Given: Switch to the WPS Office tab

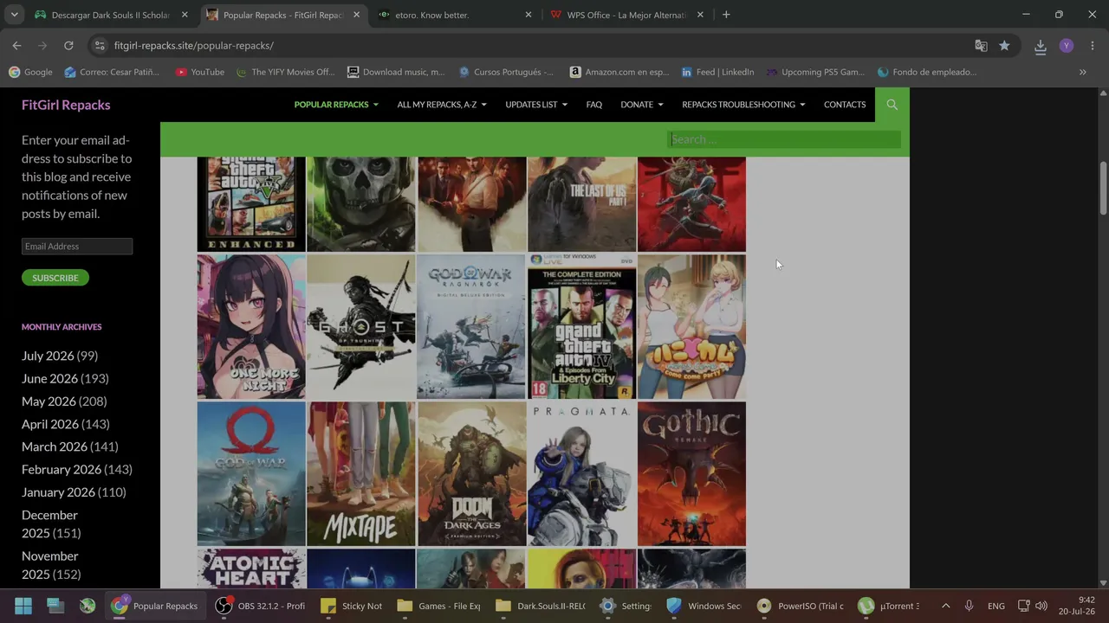Looking at the screenshot, I should (x=626, y=15).
